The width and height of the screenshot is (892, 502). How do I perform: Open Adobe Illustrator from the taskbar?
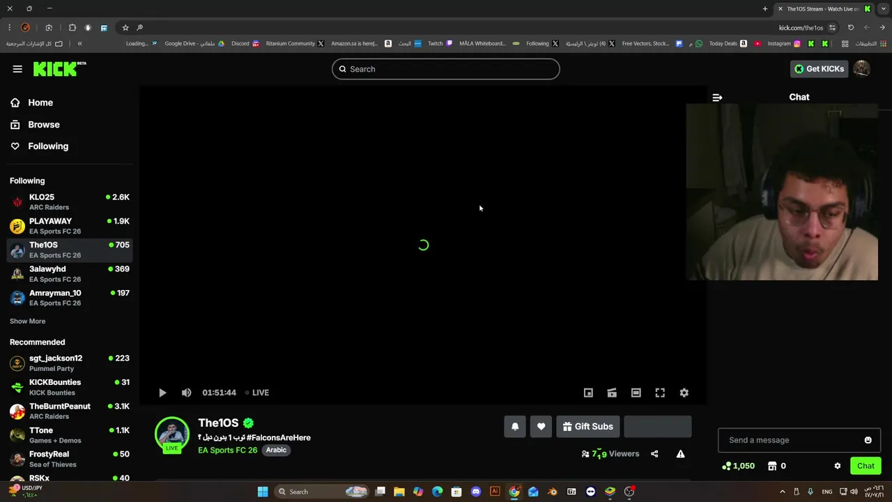pos(495,492)
